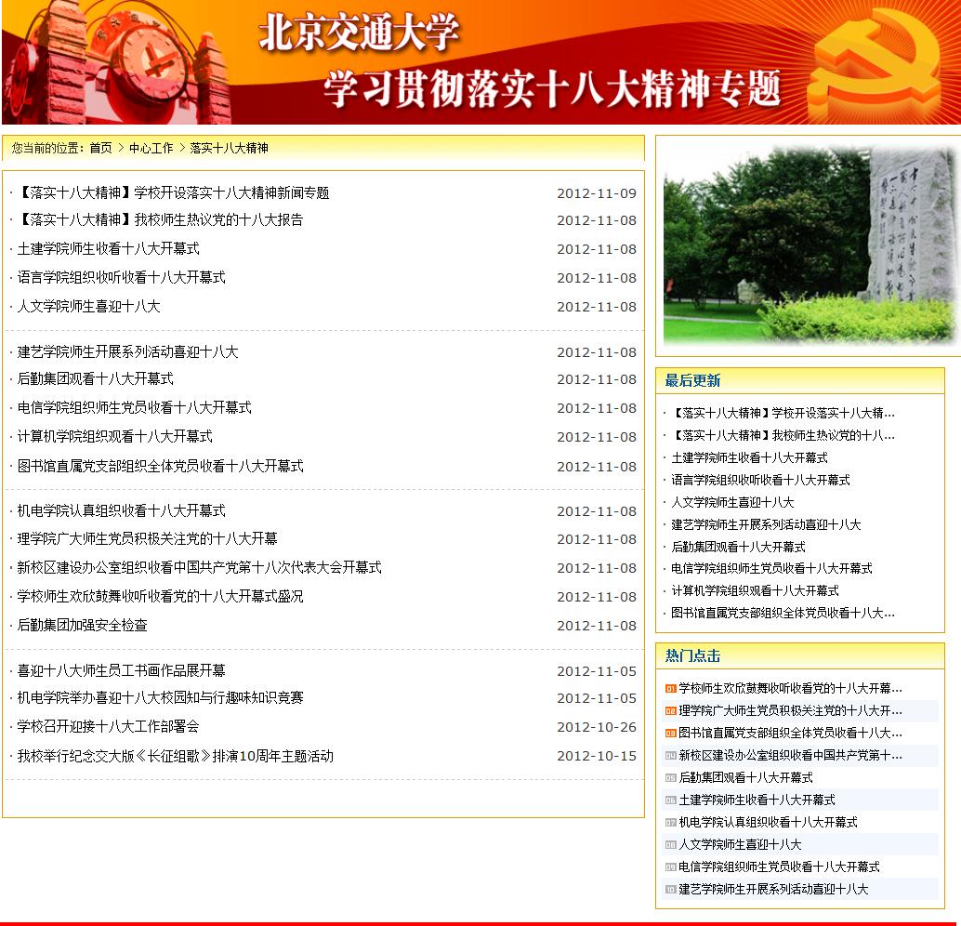Viewport: 961px width, 926px height.
Task: Open 人文学院师生喜迎十八大 from 最后更新 list
Action: tap(731, 502)
